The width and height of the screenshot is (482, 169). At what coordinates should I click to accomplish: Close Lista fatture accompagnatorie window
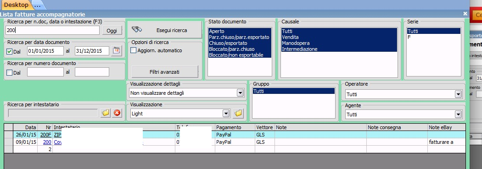465,14
